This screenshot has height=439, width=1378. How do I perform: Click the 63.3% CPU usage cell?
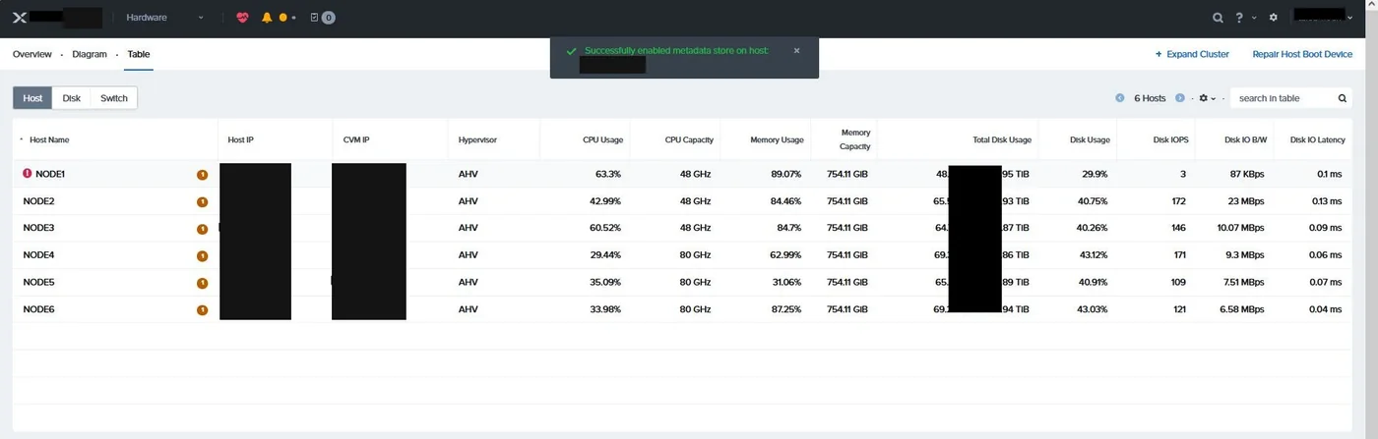[x=608, y=174]
